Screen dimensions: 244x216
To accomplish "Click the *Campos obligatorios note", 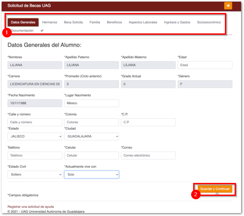I will pos(23,195).
